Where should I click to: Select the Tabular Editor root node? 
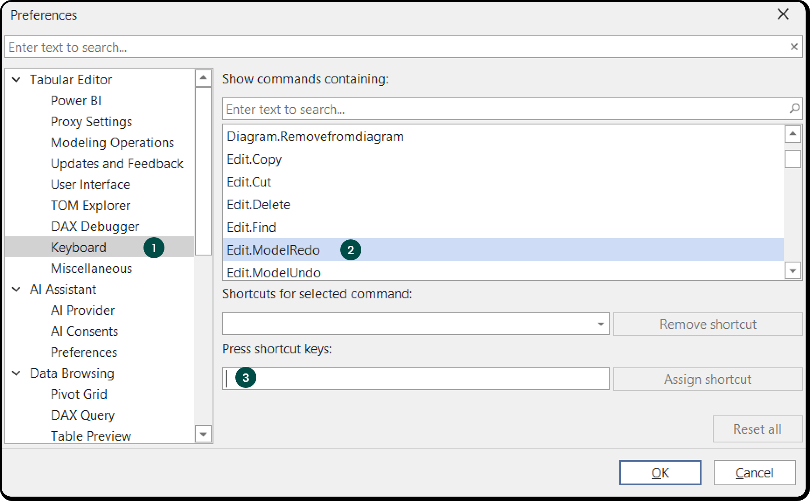pyautogui.click(x=71, y=79)
